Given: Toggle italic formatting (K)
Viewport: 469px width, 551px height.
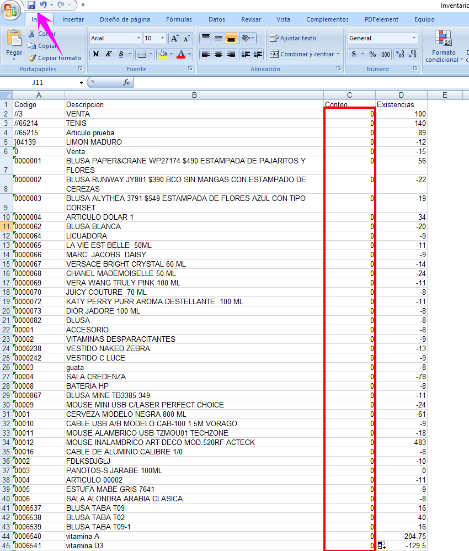Looking at the screenshot, I should 109,54.
